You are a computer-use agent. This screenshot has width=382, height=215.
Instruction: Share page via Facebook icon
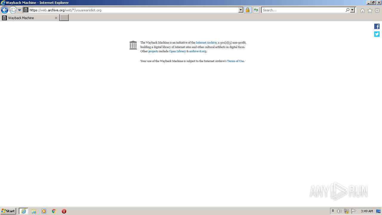pyautogui.click(x=377, y=27)
